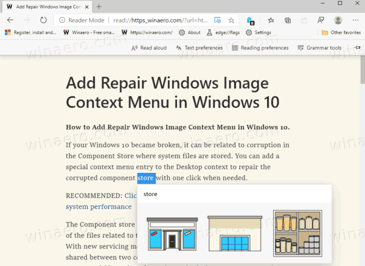Refresh the page with reload icon

click(x=43, y=20)
